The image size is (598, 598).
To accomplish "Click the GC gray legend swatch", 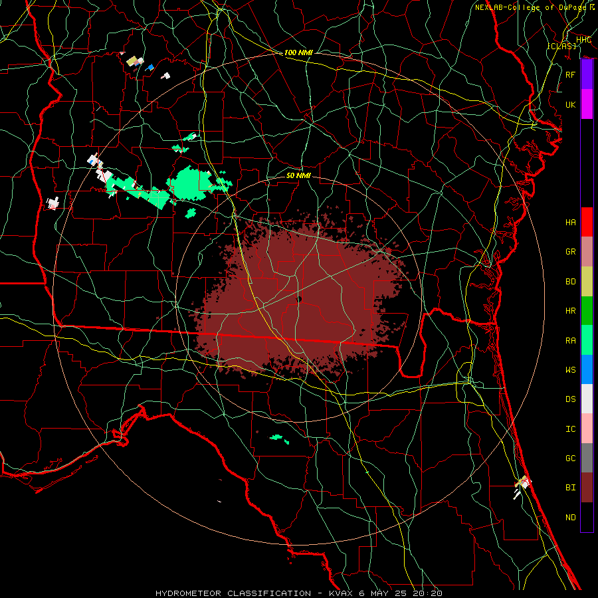I will (587, 458).
